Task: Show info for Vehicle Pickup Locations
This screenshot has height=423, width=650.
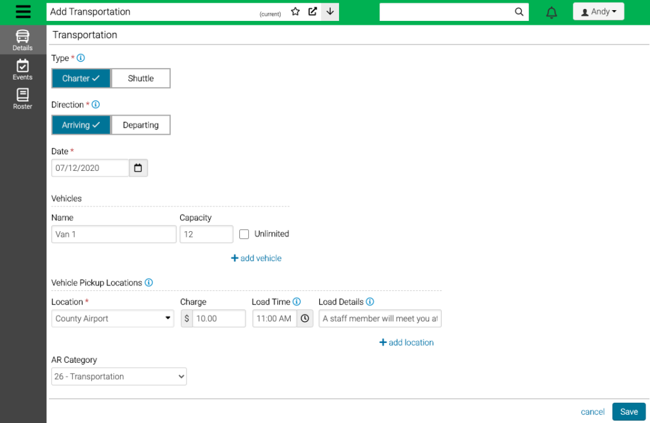Action: click(x=149, y=283)
